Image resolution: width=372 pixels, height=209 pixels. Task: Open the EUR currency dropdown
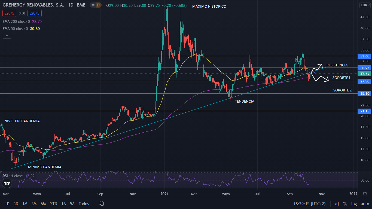(365, 5)
